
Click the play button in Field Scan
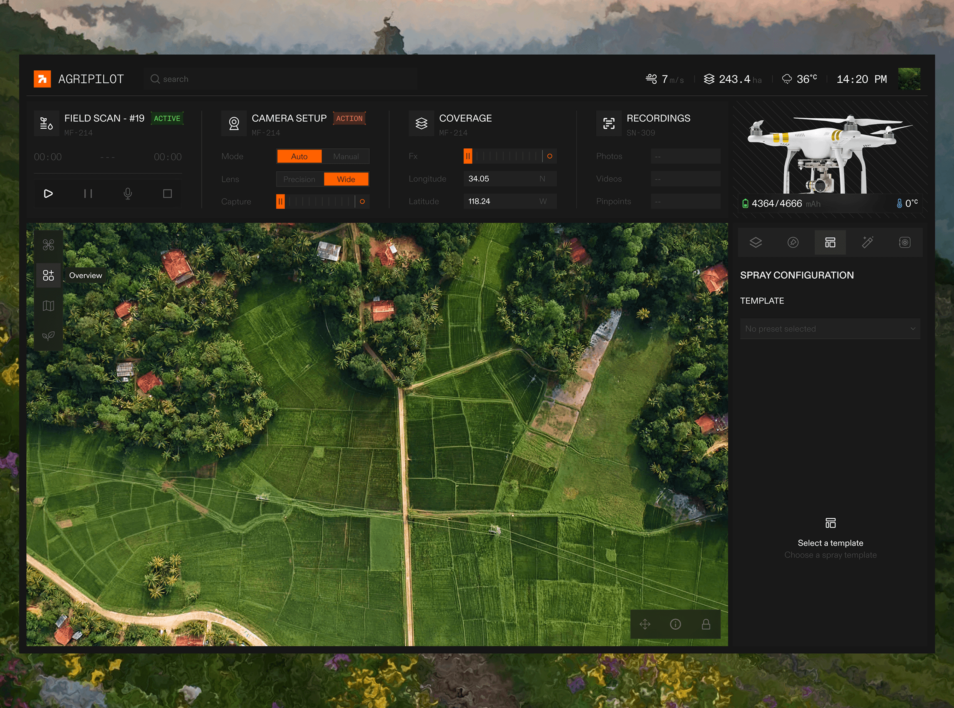coord(48,194)
